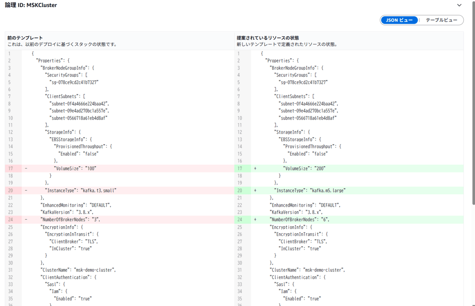475x306 pixels.
Task: Click the 前のテンプレート pane header
Action: 25,38
